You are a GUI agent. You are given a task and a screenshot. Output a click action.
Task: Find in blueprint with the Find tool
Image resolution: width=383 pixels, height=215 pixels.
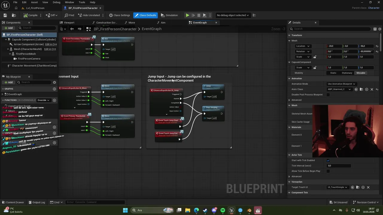pyautogui.click(x=69, y=15)
